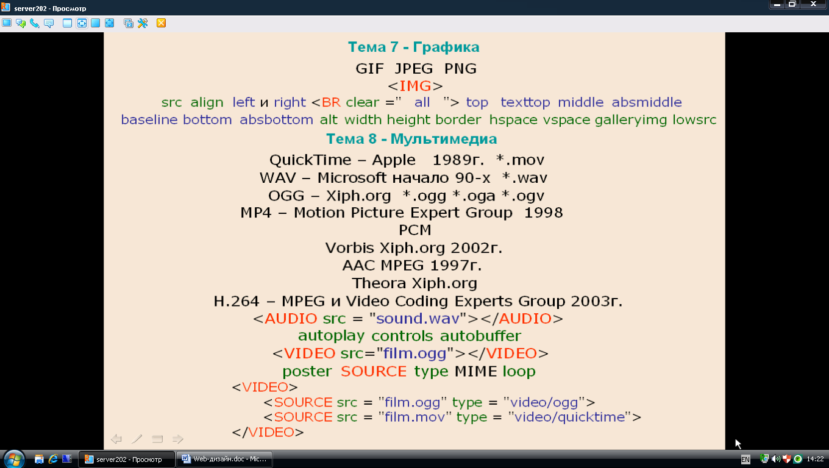This screenshot has height=468, width=829.
Task: Open text chat with green arrow icon
Action: pyautogui.click(x=21, y=23)
